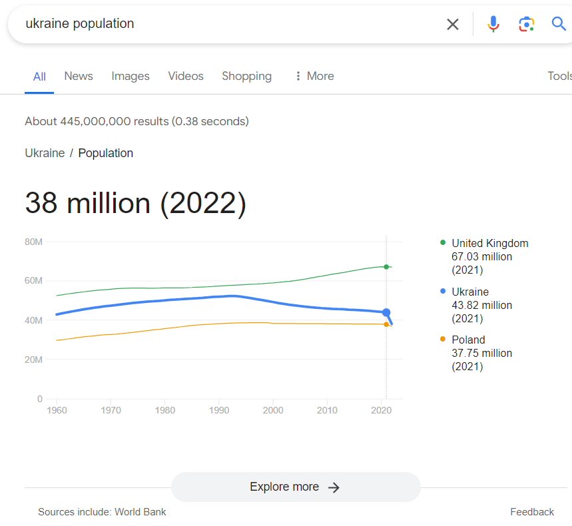Click the Ukraine breadcrumb link
Viewport: 572px width, 526px height.
tap(45, 153)
